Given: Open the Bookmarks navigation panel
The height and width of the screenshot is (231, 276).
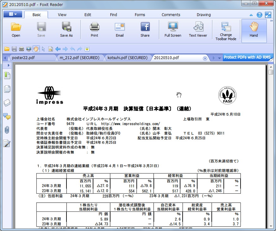Looking at the screenshot, I should click(8, 75).
